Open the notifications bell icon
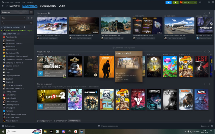The height and width of the screenshot is (134, 215). click(176, 2)
